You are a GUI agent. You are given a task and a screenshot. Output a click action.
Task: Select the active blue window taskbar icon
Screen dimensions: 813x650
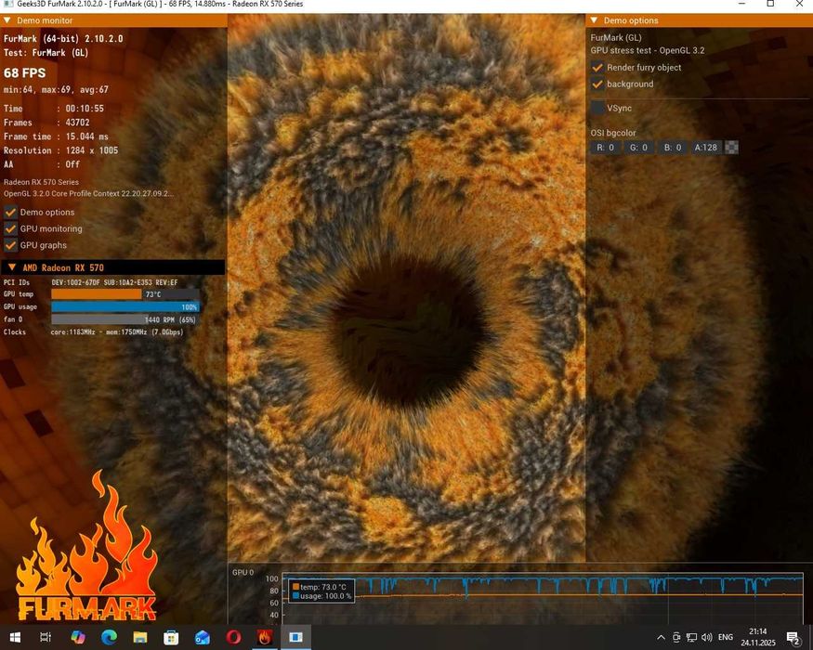tap(295, 637)
